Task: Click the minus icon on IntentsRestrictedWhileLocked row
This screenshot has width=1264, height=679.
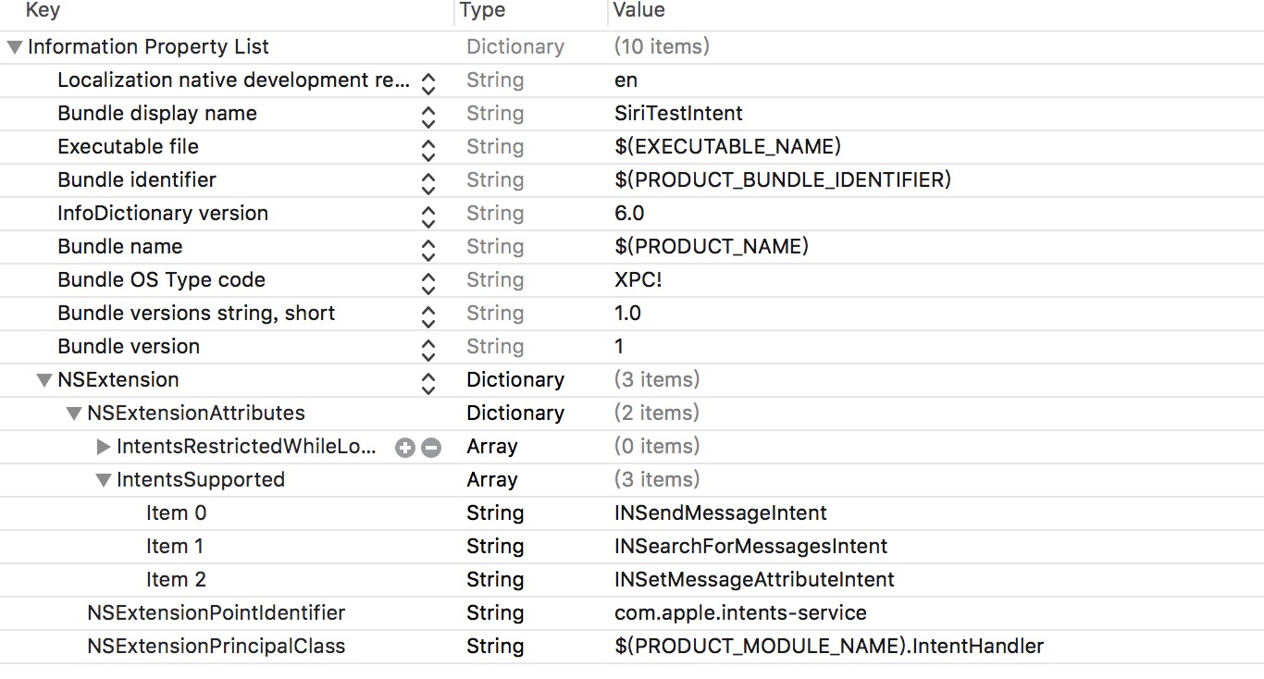Action: (x=431, y=448)
